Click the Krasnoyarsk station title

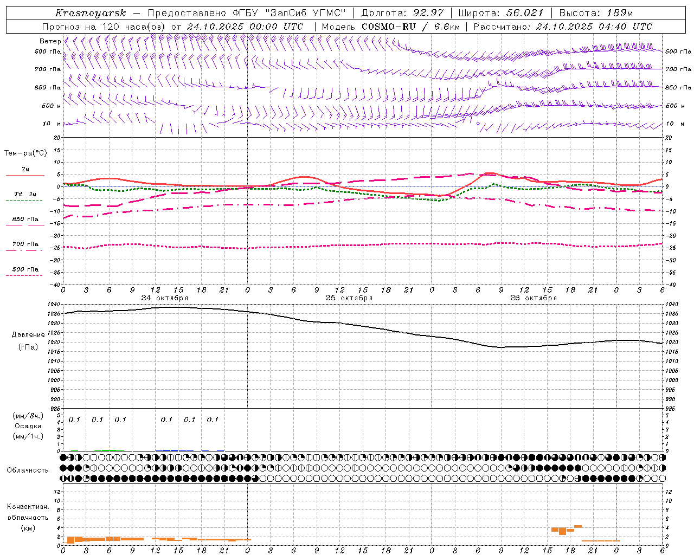tap(91, 13)
